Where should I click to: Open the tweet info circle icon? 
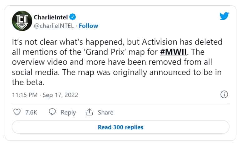tap(224, 94)
